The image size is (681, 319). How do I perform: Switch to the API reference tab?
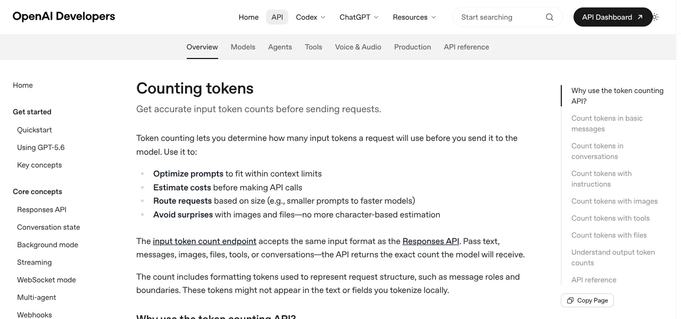coord(467,47)
